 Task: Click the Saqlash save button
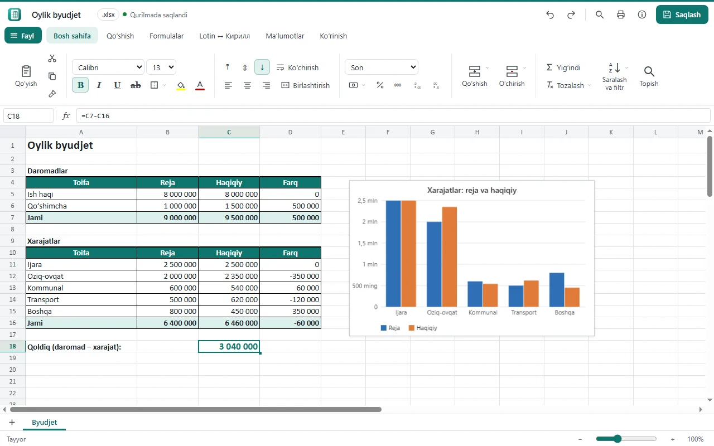(x=682, y=15)
